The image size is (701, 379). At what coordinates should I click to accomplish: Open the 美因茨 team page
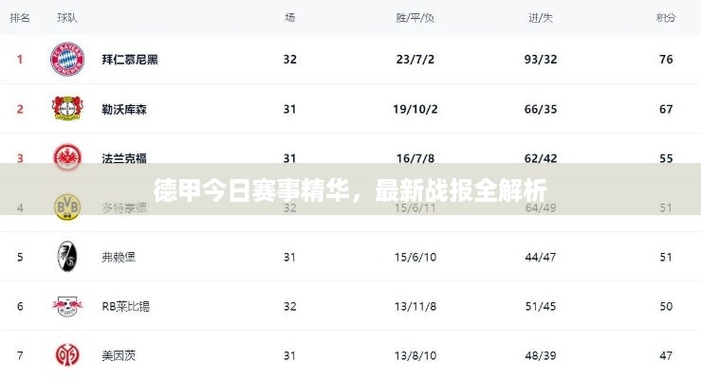tap(119, 355)
